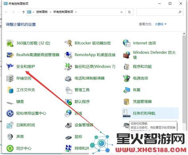Go up one level with the up arrow
This screenshot has width=188, height=155.
click(23, 12)
